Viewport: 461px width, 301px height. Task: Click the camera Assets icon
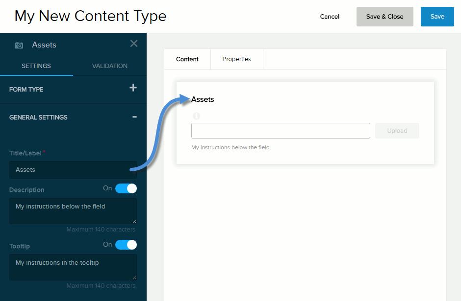point(19,45)
